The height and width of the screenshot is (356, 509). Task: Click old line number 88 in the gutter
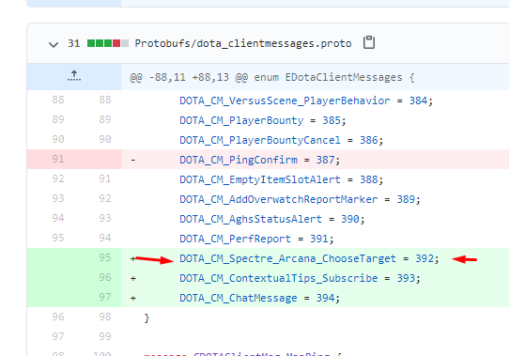(58, 101)
